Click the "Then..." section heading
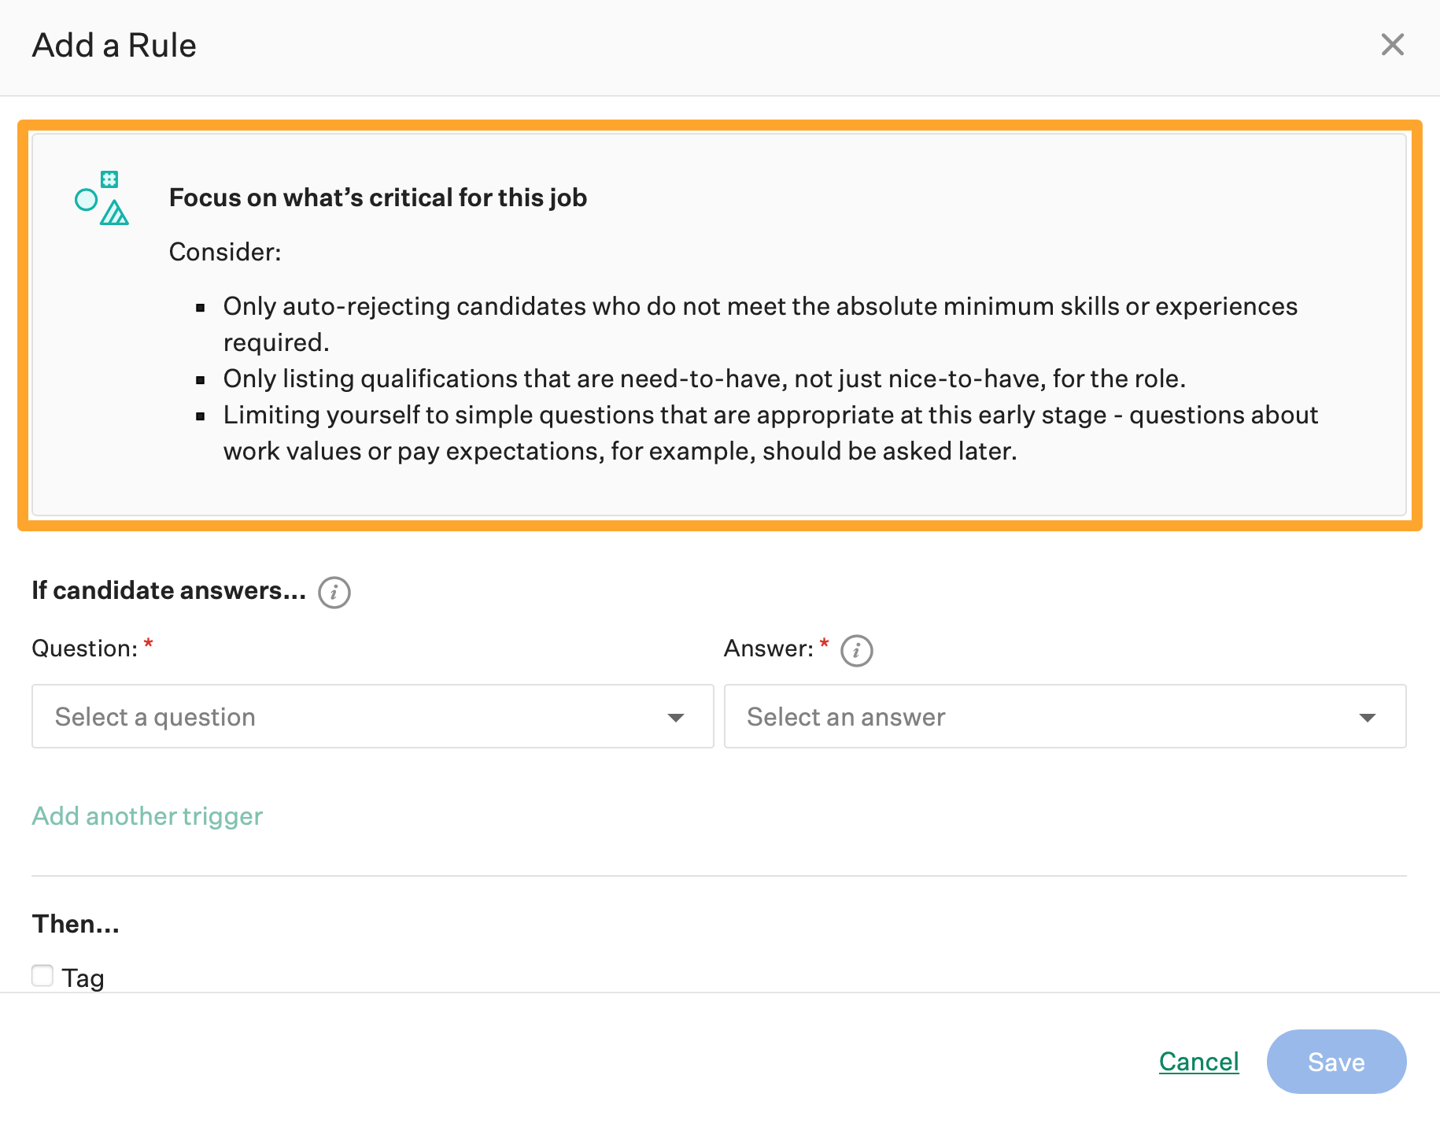Viewport: 1440px width, 1127px height. point(76,924)
